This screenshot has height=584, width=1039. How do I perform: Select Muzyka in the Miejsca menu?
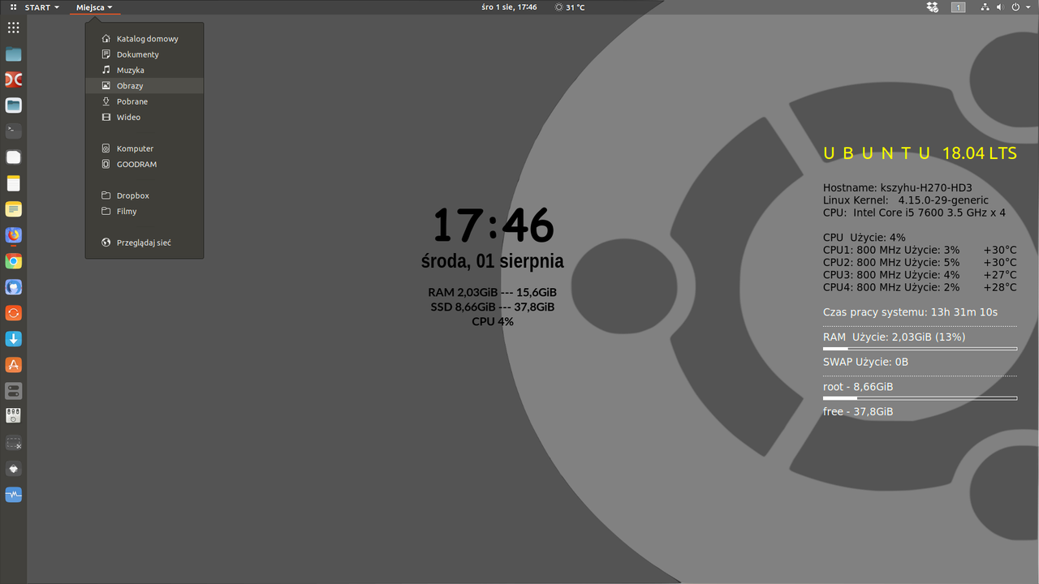(144, 70)
